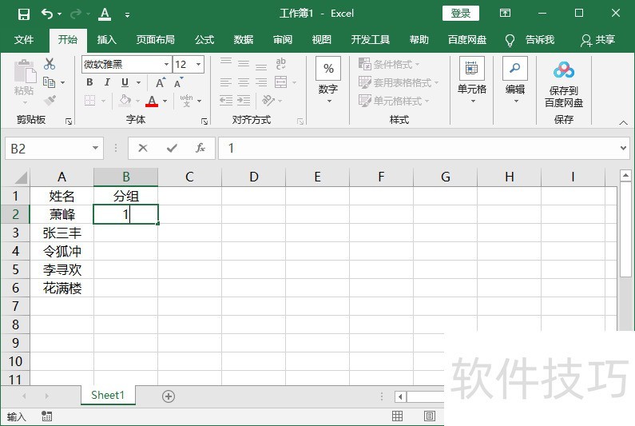Toggle Top Align vertical alignment
The image size is (635, 426).
tap(226, 62)
